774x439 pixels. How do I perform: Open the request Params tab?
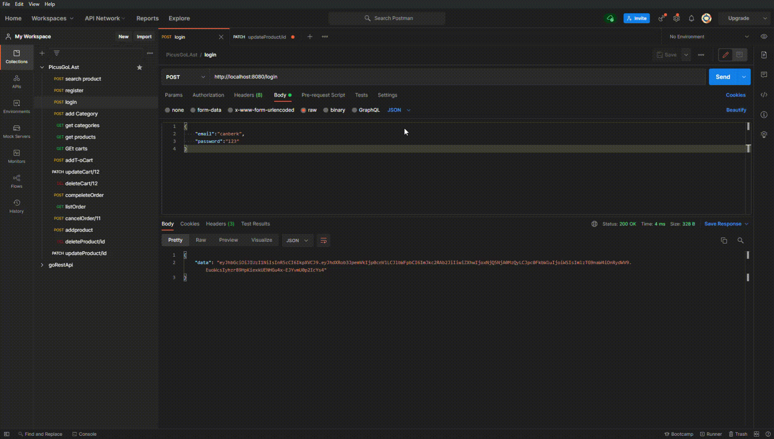tap(174, 95)
